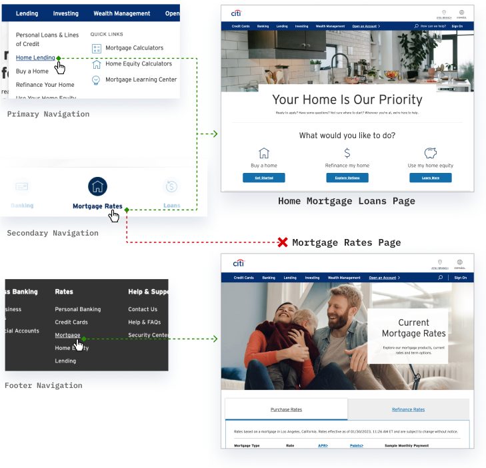Click Refinance Your Home link
Screen dimensions: 486x468
(45, 85)
